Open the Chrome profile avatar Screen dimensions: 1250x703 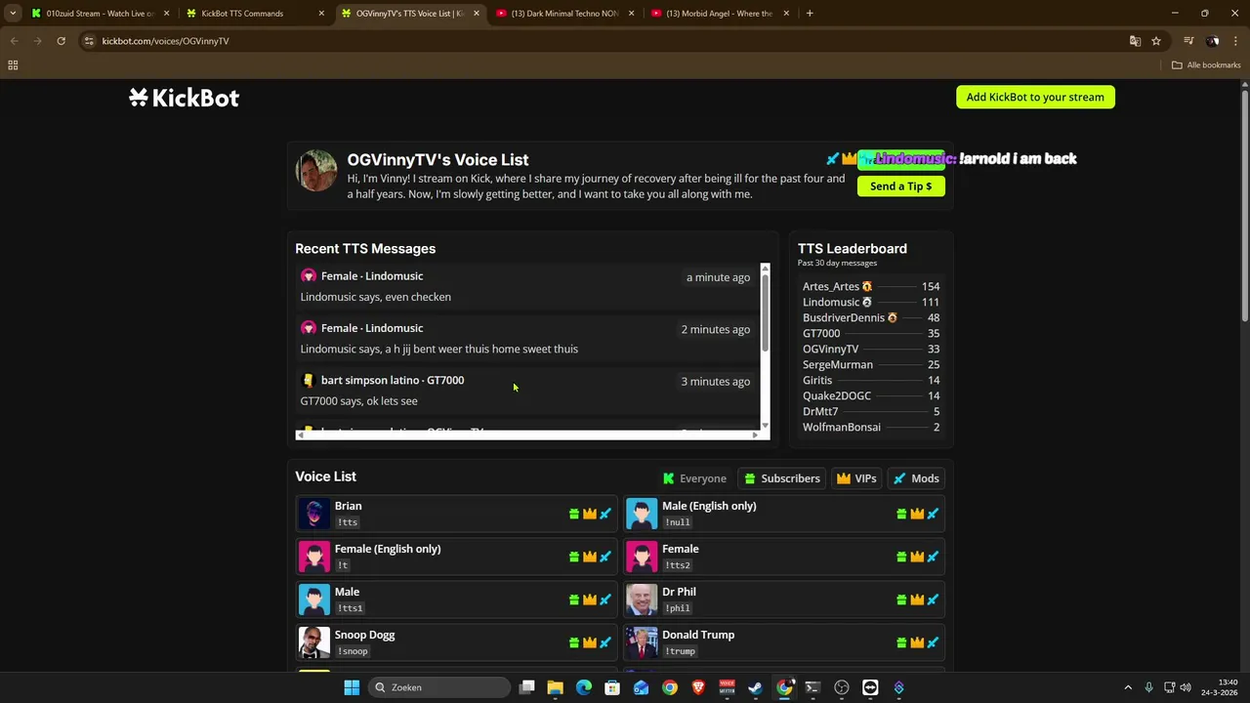pyautogui.click(x=1212, y=41)
